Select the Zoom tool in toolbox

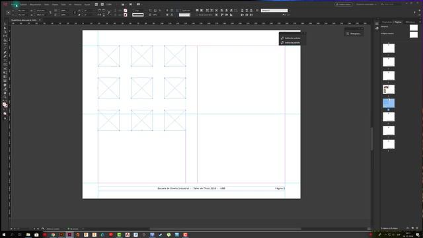click(x=5, y=97)
